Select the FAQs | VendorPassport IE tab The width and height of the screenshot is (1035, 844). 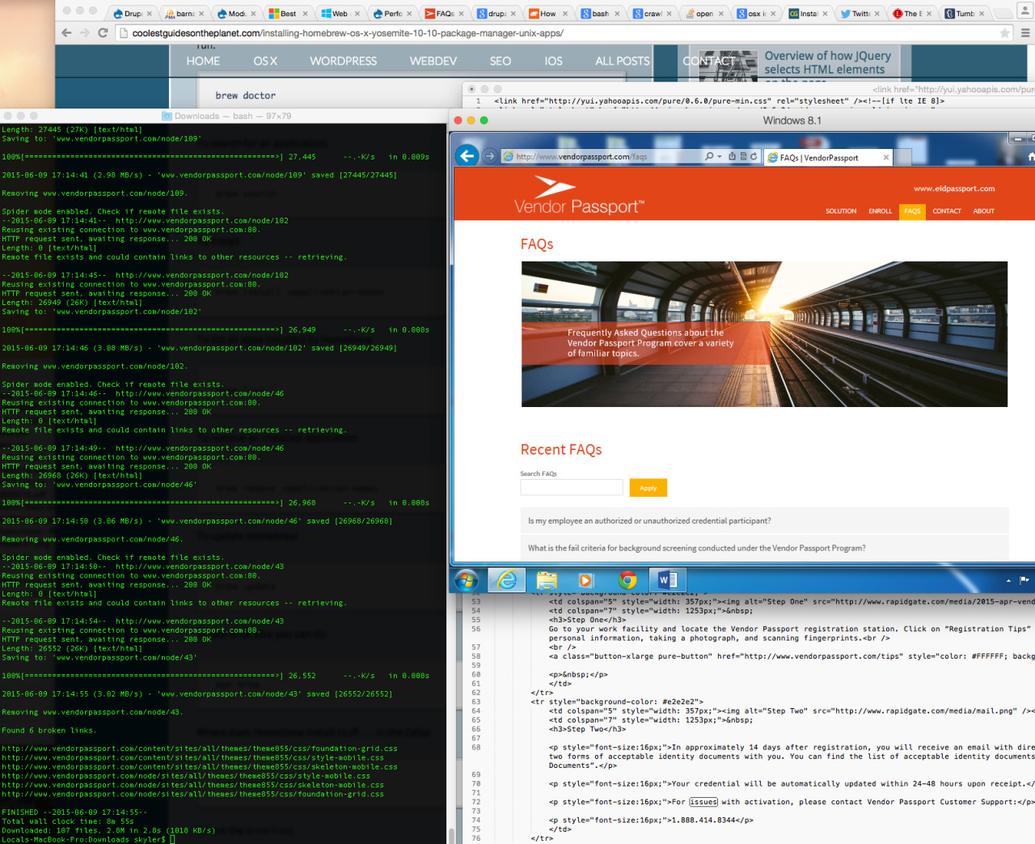[x=828, y=158]
